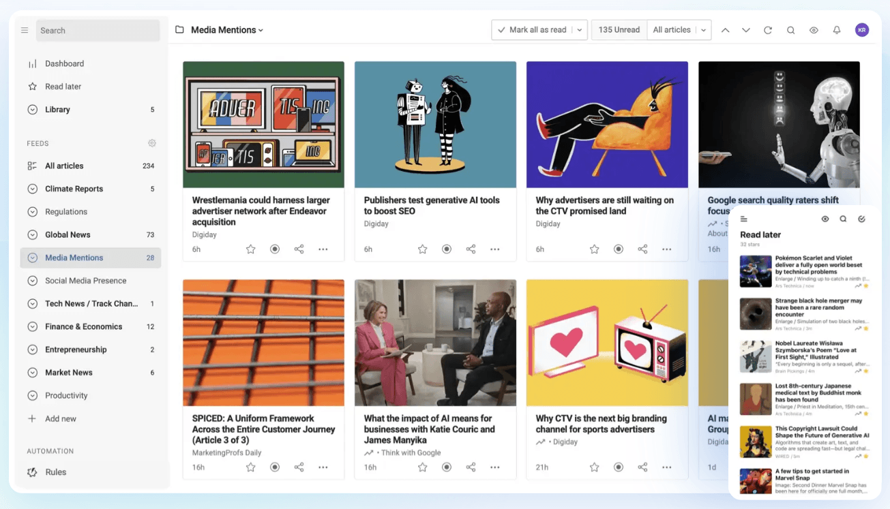
Task: Expand the Social Media Presence folder
Action: pyautogui.click(x=32, y=281)
